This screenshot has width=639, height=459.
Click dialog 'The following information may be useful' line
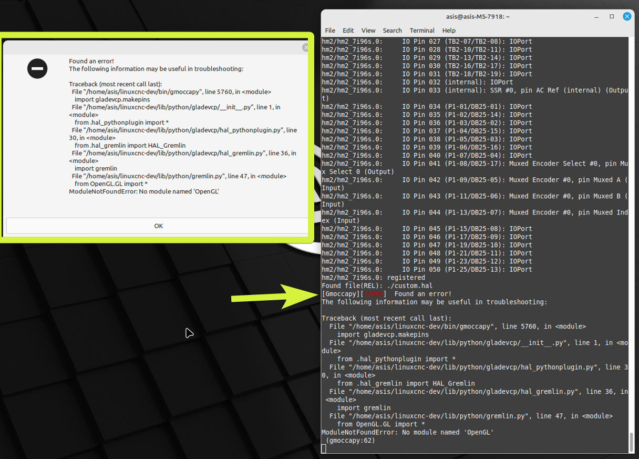pyautogui.click(x=156, y=69)
